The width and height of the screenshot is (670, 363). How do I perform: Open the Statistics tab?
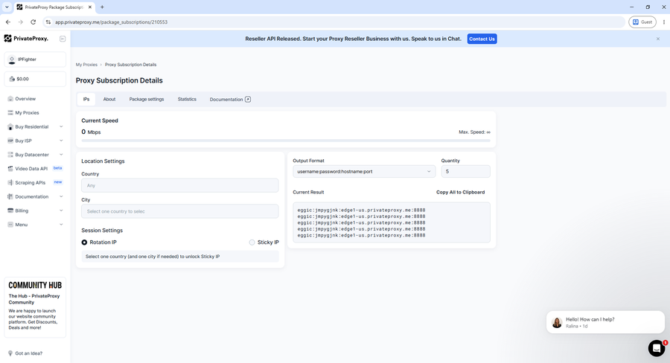187,99
